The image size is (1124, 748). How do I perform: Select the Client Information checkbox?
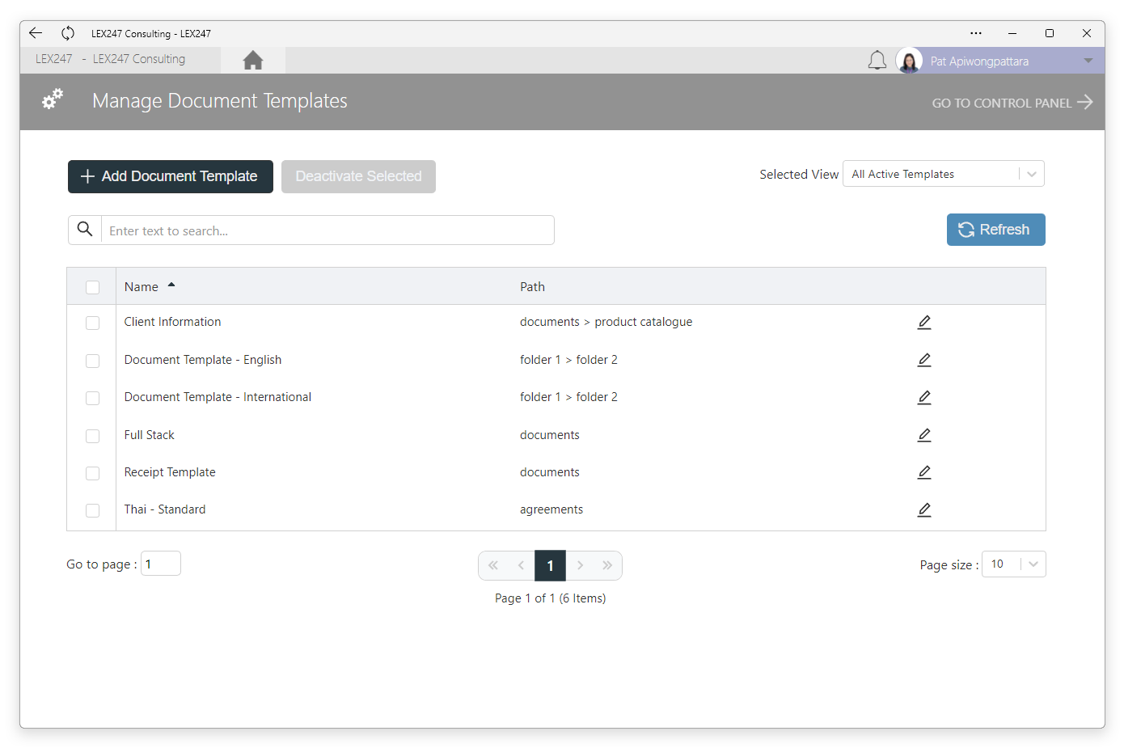tap(92, 323)
